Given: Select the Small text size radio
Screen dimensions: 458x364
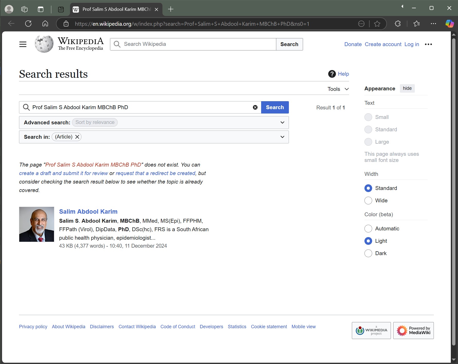Looking at the screenshot, I should tap(368, 117).
